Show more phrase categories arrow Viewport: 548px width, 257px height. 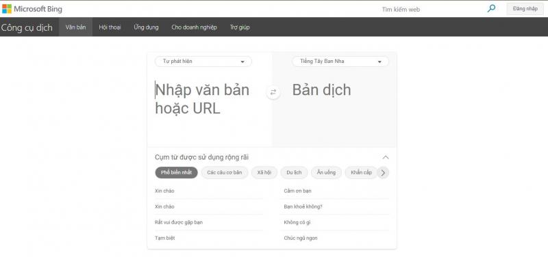tap(383, 173)
